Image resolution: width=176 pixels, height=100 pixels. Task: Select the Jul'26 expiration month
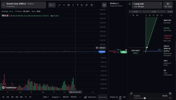click(x=154, y=12)
